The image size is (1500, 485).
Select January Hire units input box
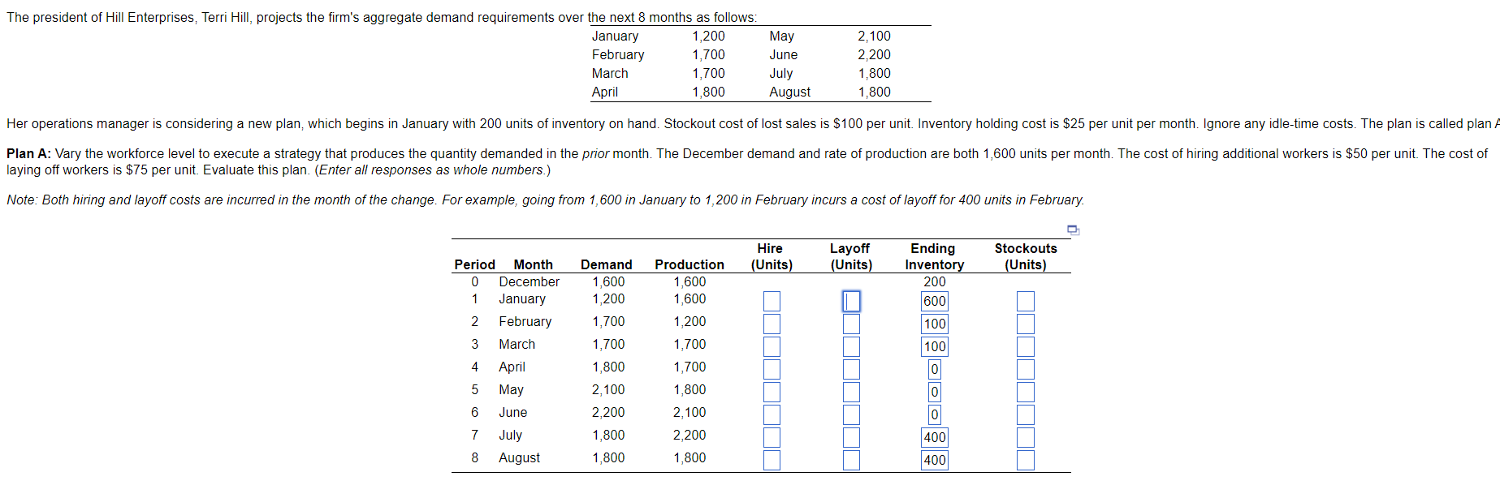[x=772, y=302]
